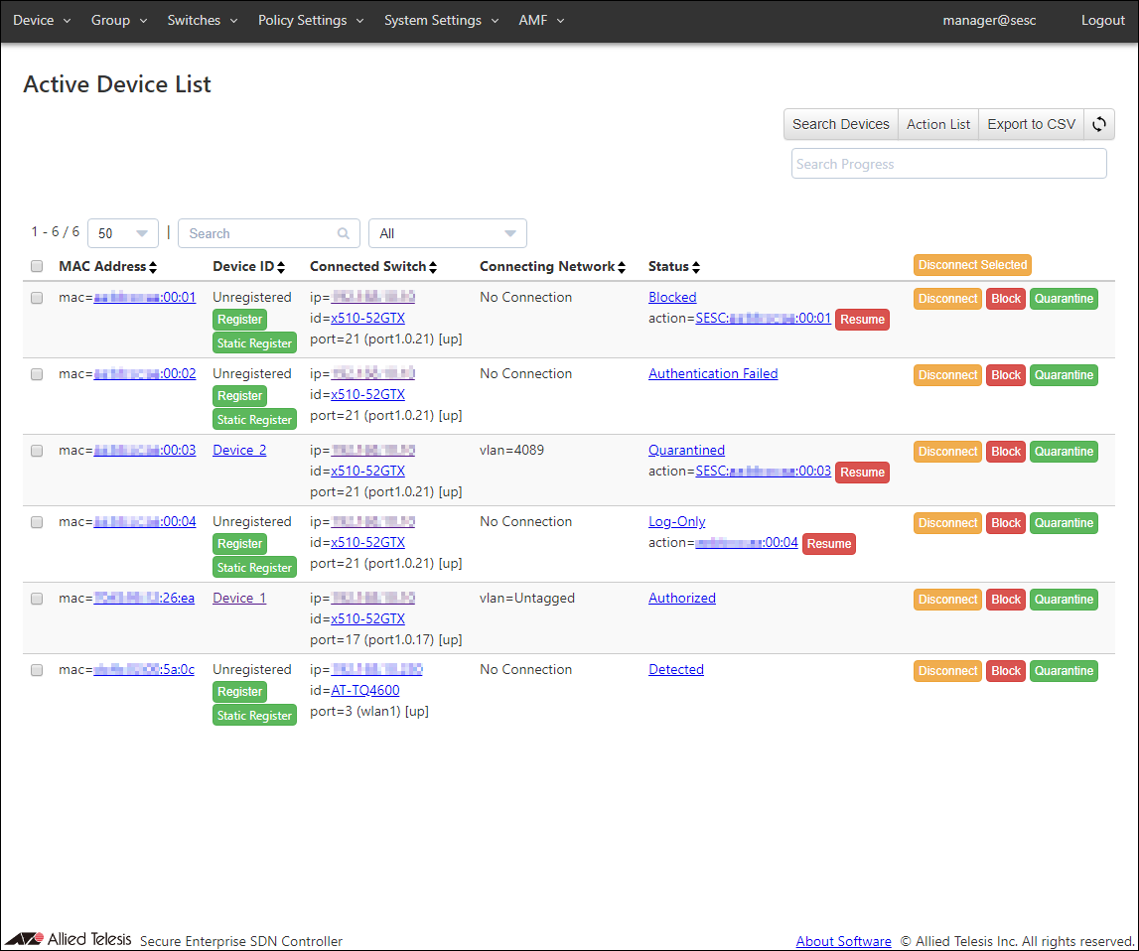
Task: Sort by Status column arrows
Action: [696, 267]
